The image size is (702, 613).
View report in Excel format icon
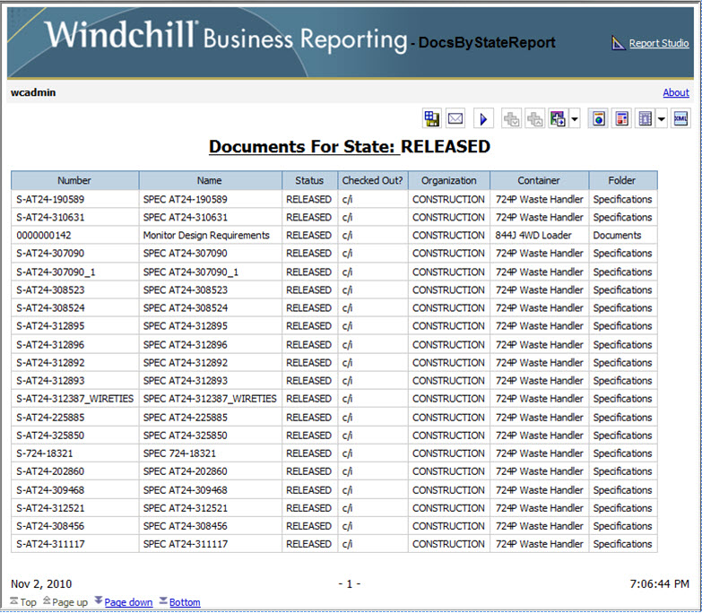coord(646,118)
